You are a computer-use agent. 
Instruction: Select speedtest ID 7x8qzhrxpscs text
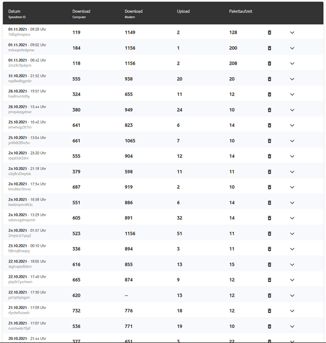[19, 35]
